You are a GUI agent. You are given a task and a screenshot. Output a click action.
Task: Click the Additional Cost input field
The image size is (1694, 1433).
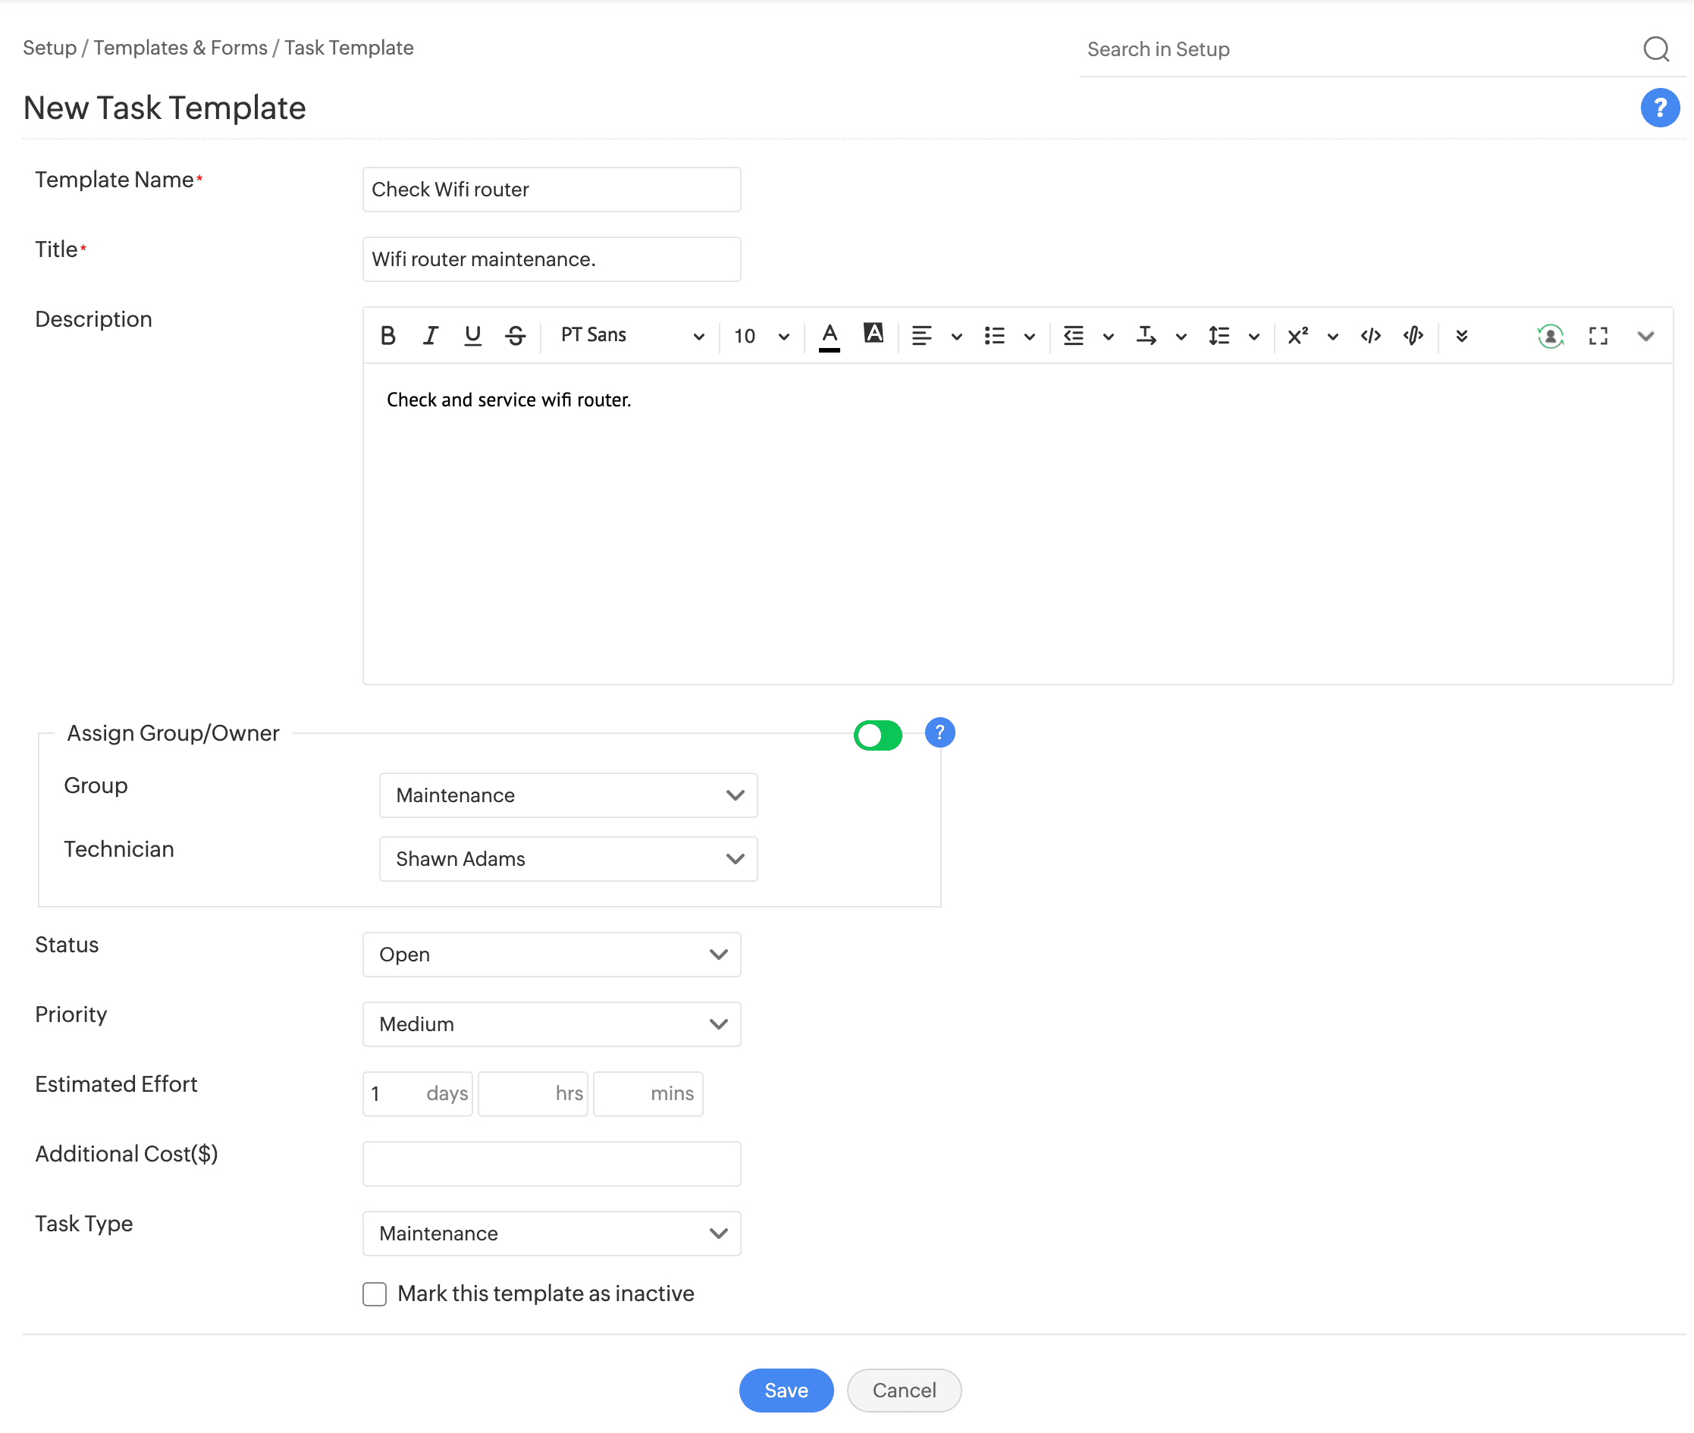(x=552, y=1163)
